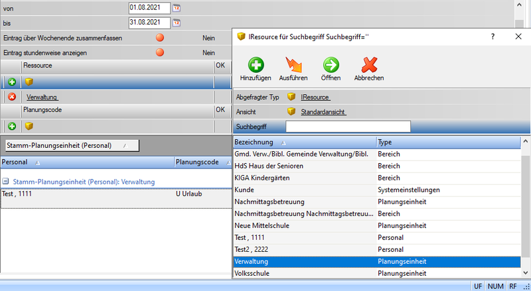Click the Ausführen arrow icon

(x=293, y=65)
